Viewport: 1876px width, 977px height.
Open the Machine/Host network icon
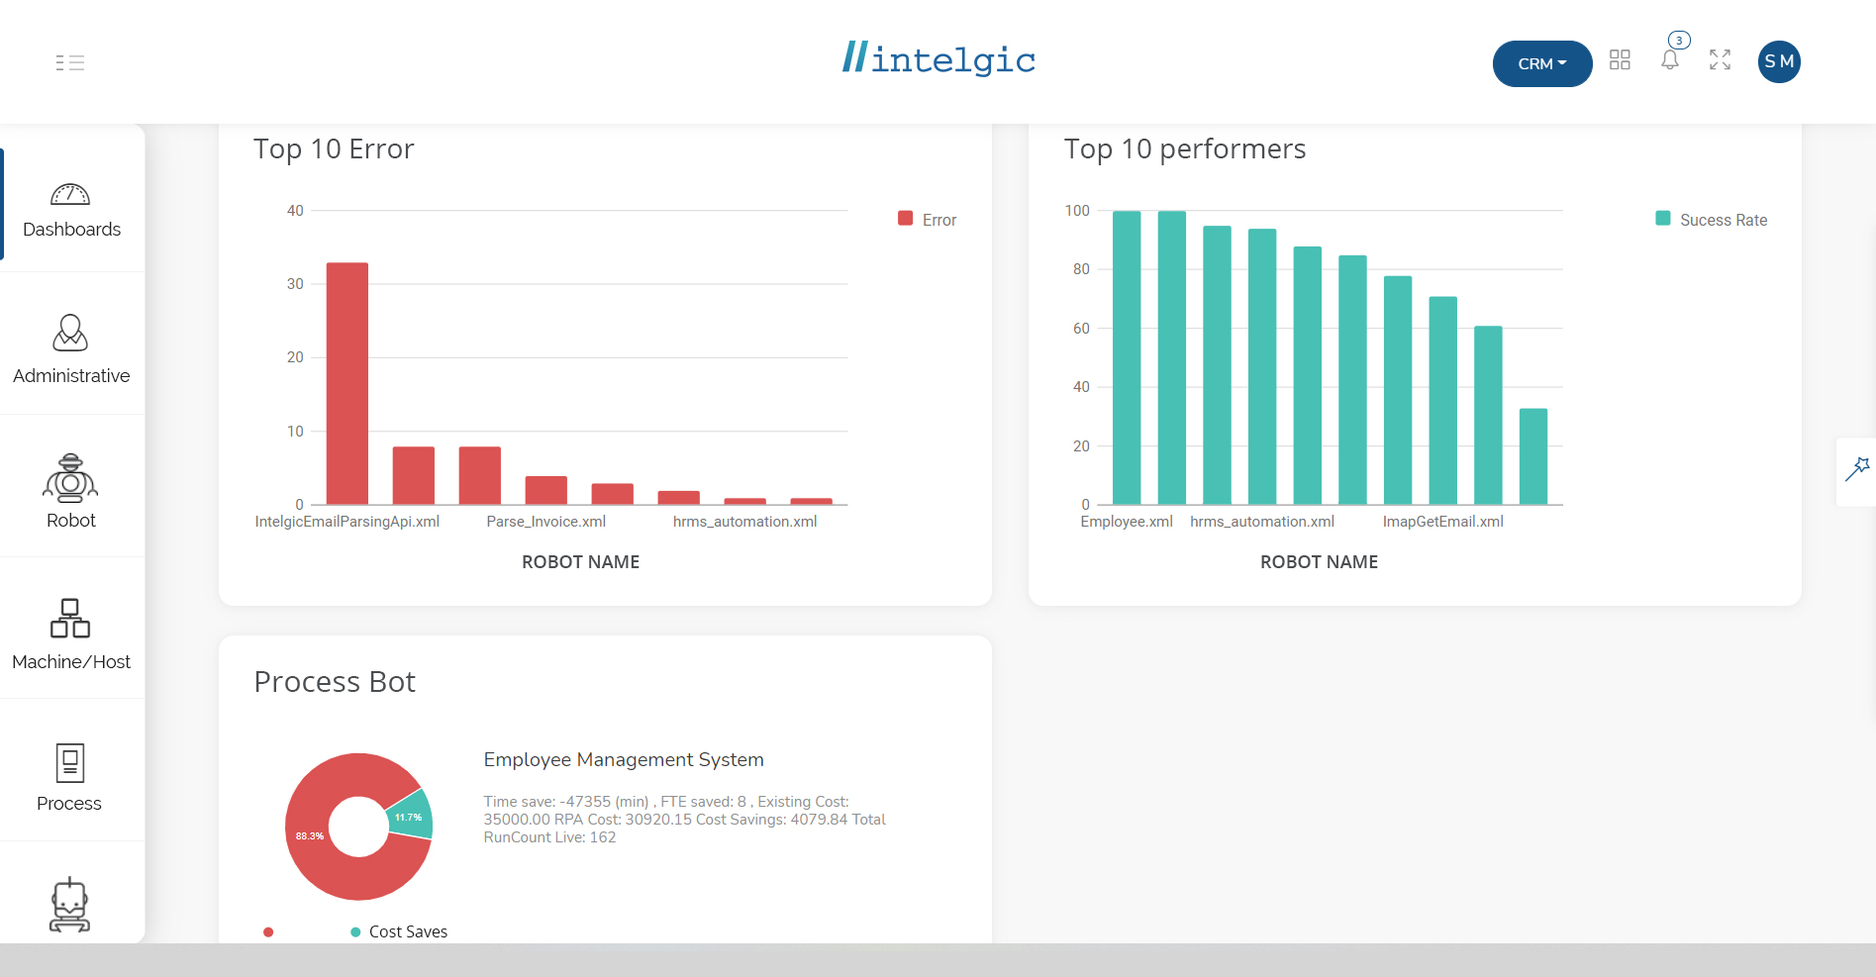click(70, 618)
